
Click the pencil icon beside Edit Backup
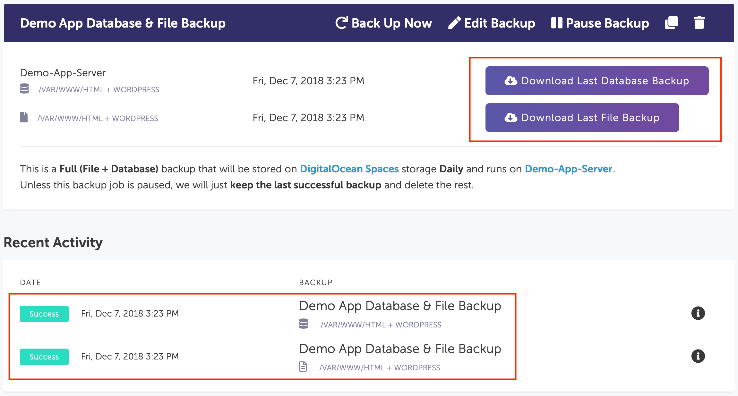[x=454, y=23]
